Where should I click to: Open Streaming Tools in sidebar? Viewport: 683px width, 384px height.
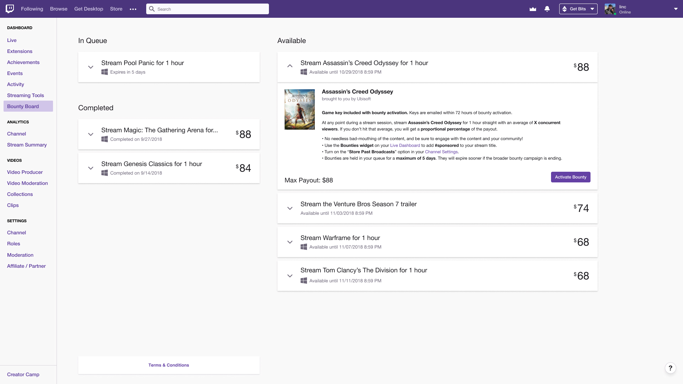coord(26,95)
